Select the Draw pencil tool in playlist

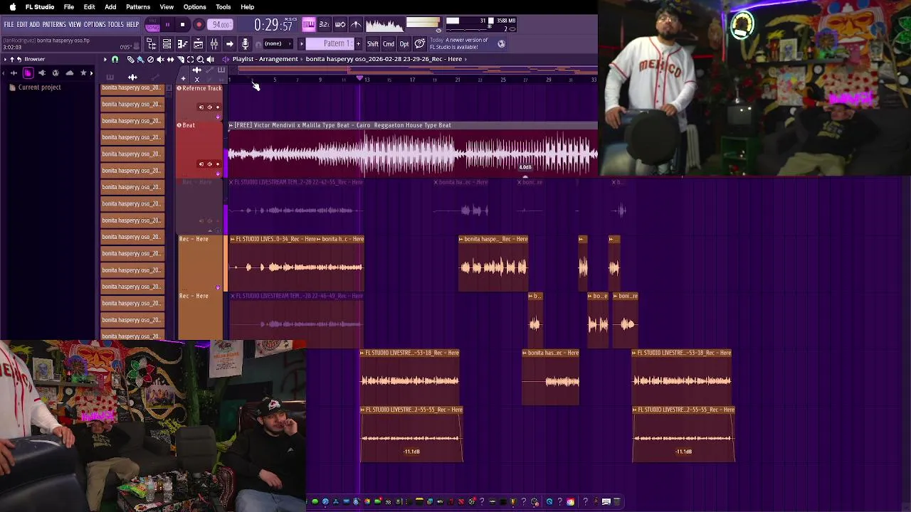pyautogui.click(x=130, y=60)
